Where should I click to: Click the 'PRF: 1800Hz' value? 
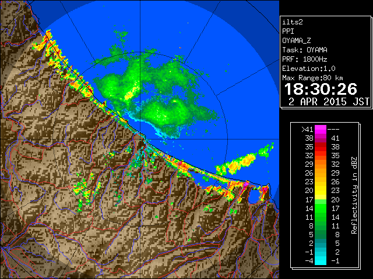pos(304,59)
